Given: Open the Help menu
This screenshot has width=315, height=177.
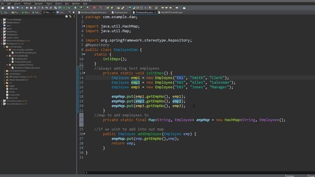Looking at the screenshot, I should tap(85, 3).
